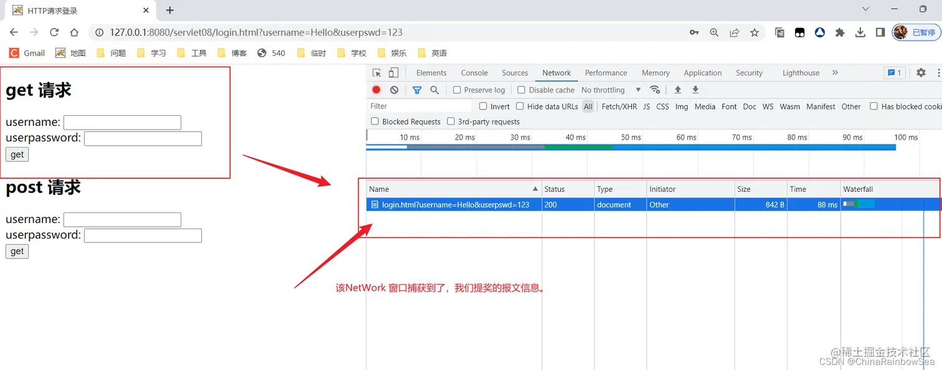
Task: Click the get button under post 请求
Action: (17, 251)
